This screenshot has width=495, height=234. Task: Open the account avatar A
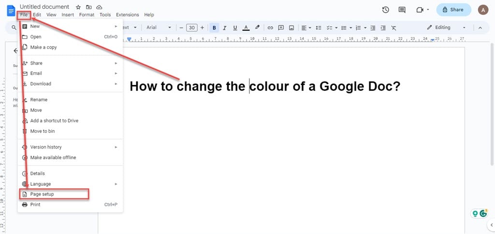coord(483,10)
